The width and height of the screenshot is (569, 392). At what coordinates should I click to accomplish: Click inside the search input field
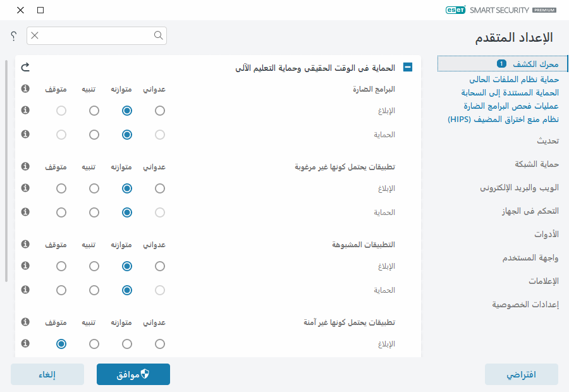95,36
